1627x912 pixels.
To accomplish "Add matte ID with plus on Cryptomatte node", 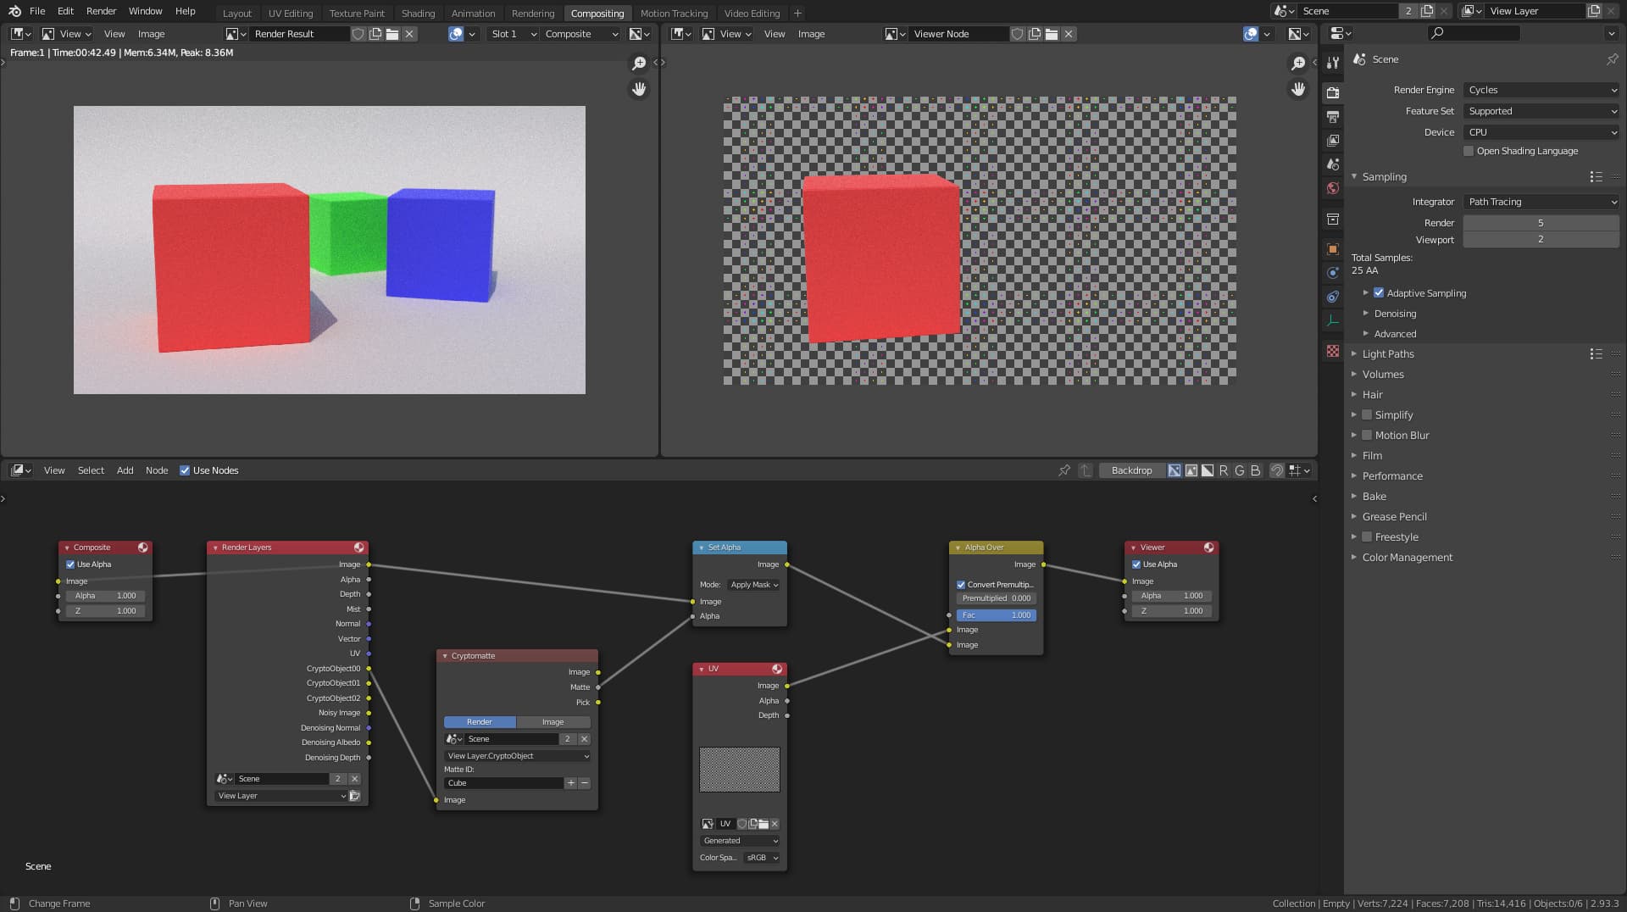I will 571,783.
